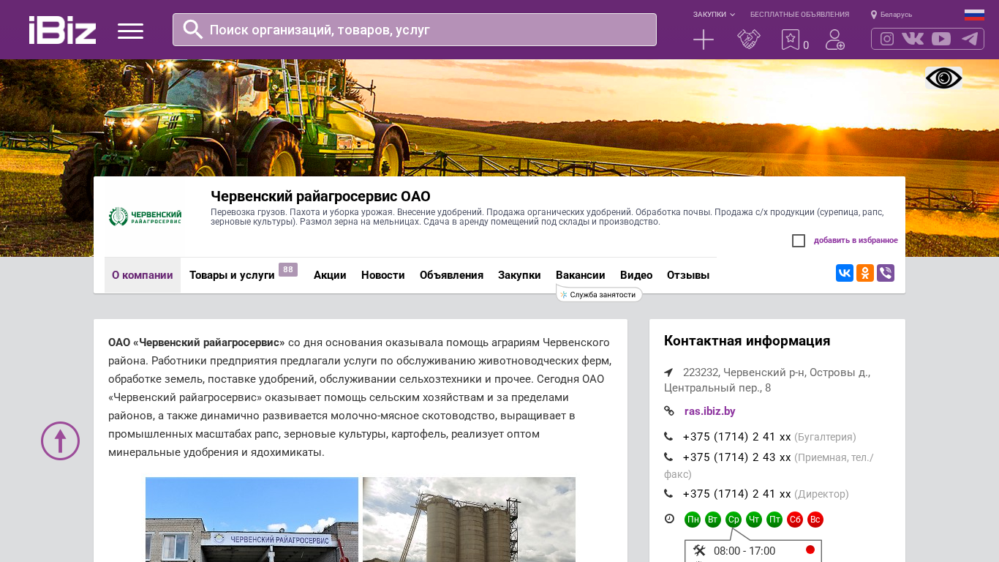This screenshot has width=999, height=562.
Task: Open the Новости tab
Action: pyautogui.click(x=383, y=275)
